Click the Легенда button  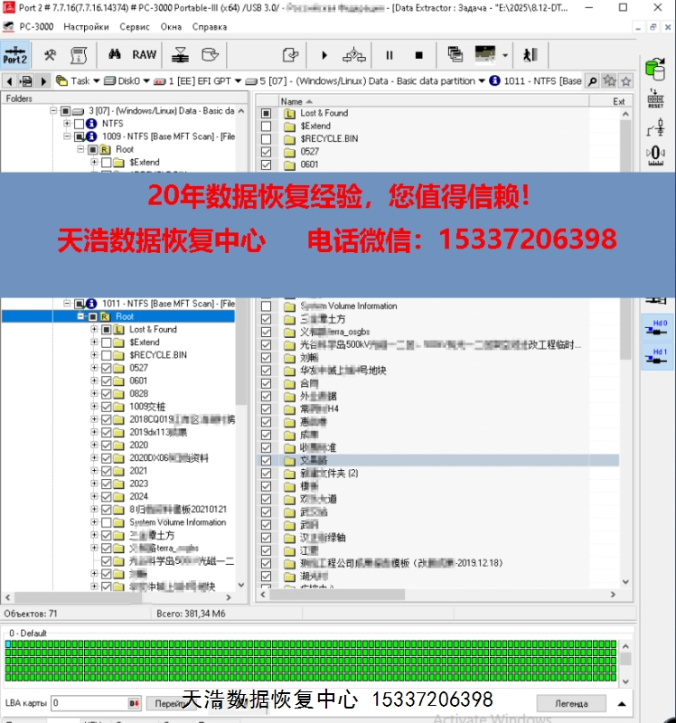click(570, 703)
